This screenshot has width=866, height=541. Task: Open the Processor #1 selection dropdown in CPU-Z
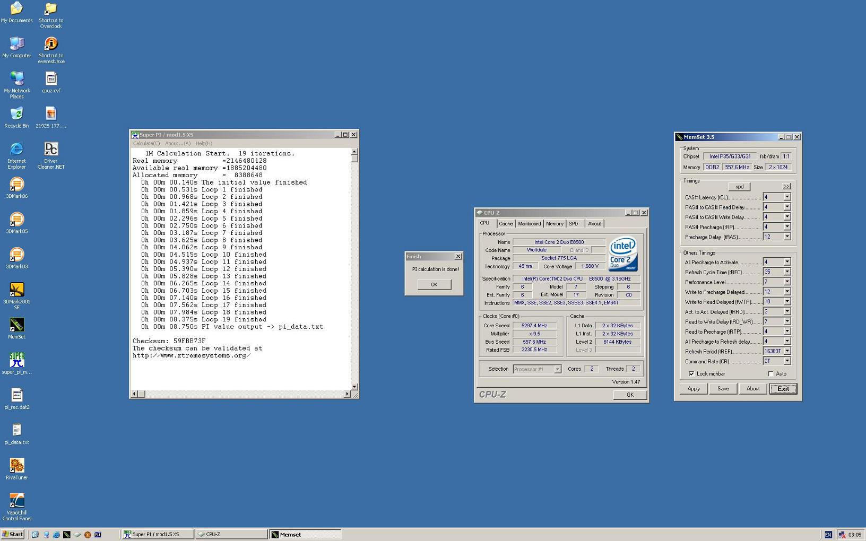pos(557,369)
